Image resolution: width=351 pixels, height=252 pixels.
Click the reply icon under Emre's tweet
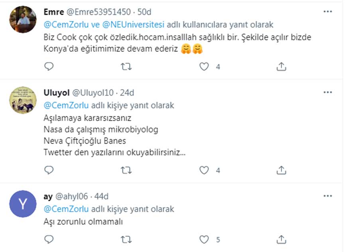click(49, 66)
